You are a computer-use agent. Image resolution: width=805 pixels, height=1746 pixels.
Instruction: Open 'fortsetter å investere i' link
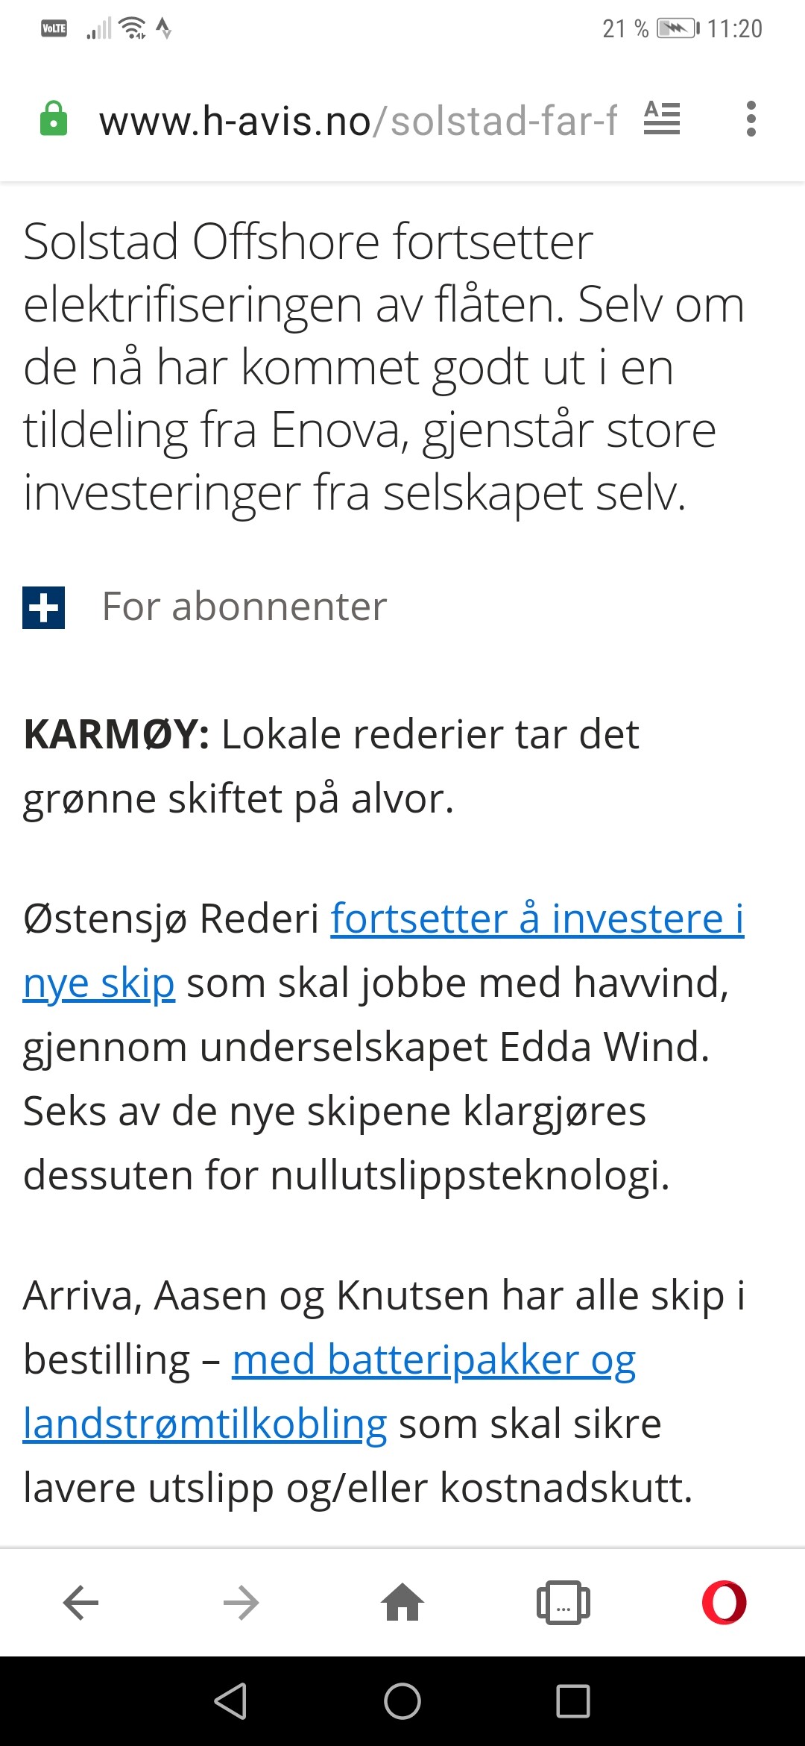(x=537, y=919)
